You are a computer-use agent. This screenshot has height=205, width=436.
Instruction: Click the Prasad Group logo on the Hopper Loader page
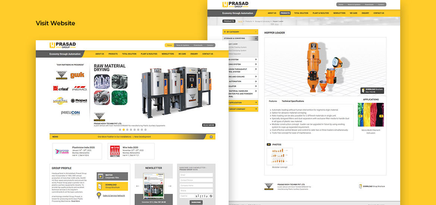pos(235,4)
